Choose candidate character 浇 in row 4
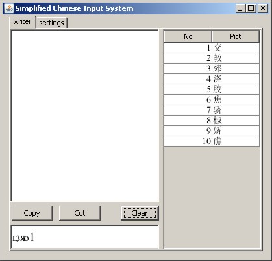The height and width of the screenshot is (261, 272). point(236,79)
